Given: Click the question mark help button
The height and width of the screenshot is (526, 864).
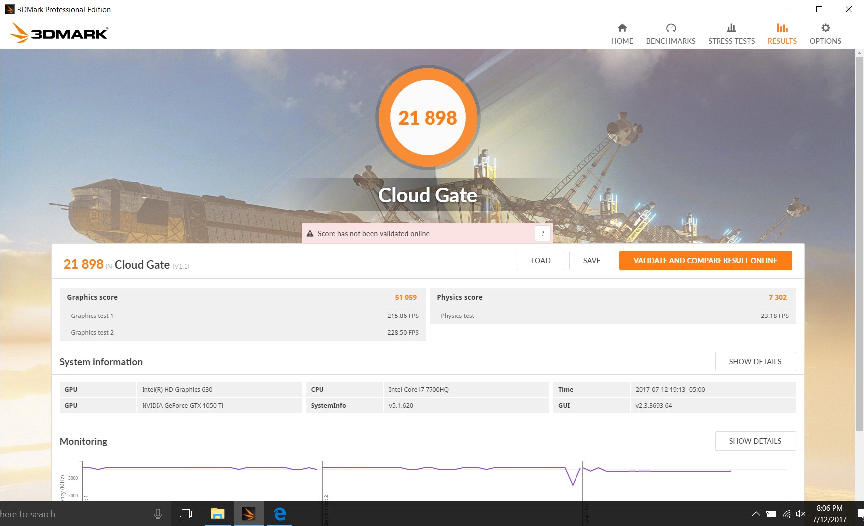Looking at the screenshot, I should click(x=543, y=233).
